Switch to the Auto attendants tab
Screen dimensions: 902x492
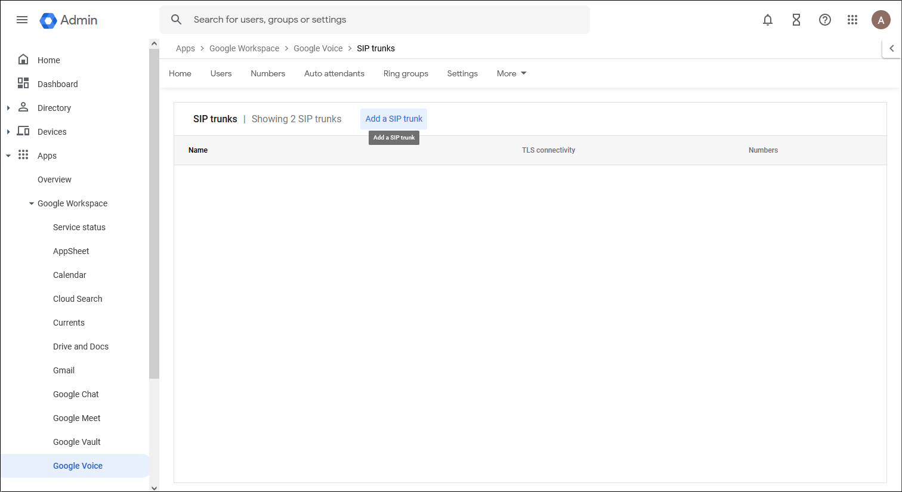pos(334,73)
